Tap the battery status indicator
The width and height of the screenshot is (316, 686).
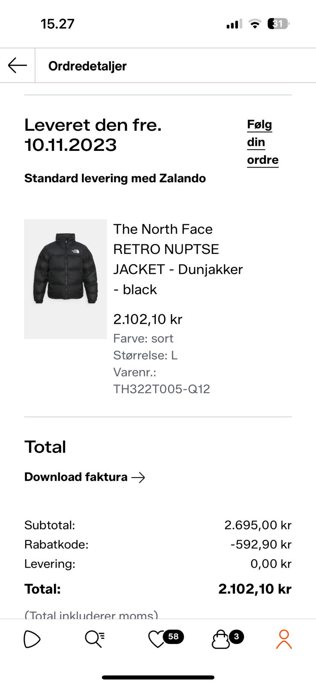point(278,24)
